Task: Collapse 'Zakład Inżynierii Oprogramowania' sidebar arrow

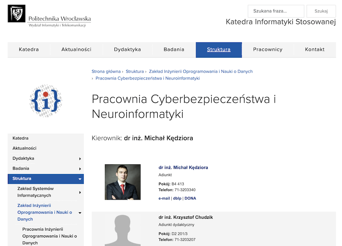Action: [x=80, y=213]
